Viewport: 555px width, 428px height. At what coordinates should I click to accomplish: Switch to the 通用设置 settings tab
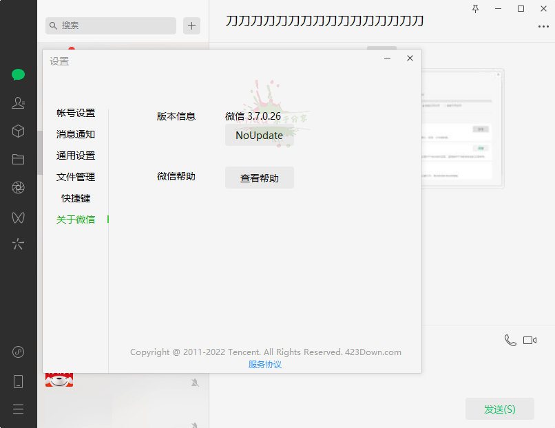coord(76,156)
